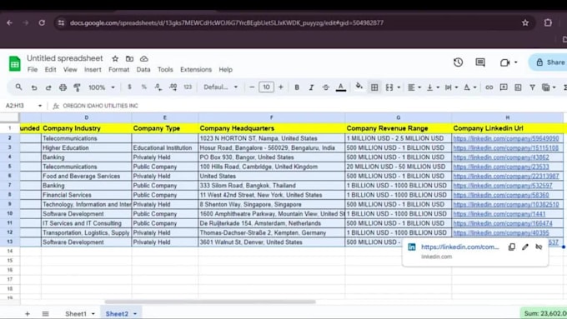The width and height of the screenshot is (567, 319).
Task: Switch to the Sheet1 tab
Action: click(76, 313)
